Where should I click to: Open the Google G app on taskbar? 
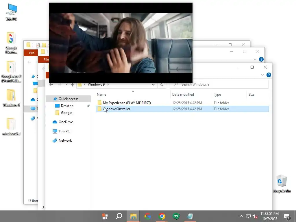coord(148,216)
